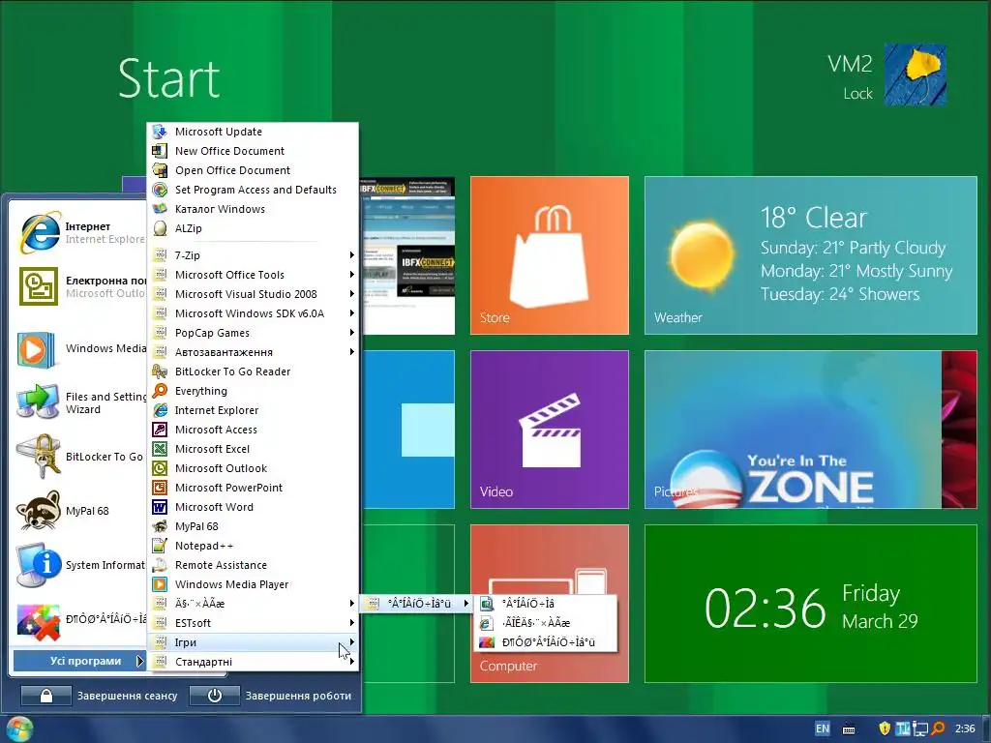Open pinned Windows Media Player entry
The image size is (991, 743).
pos(79,348)
